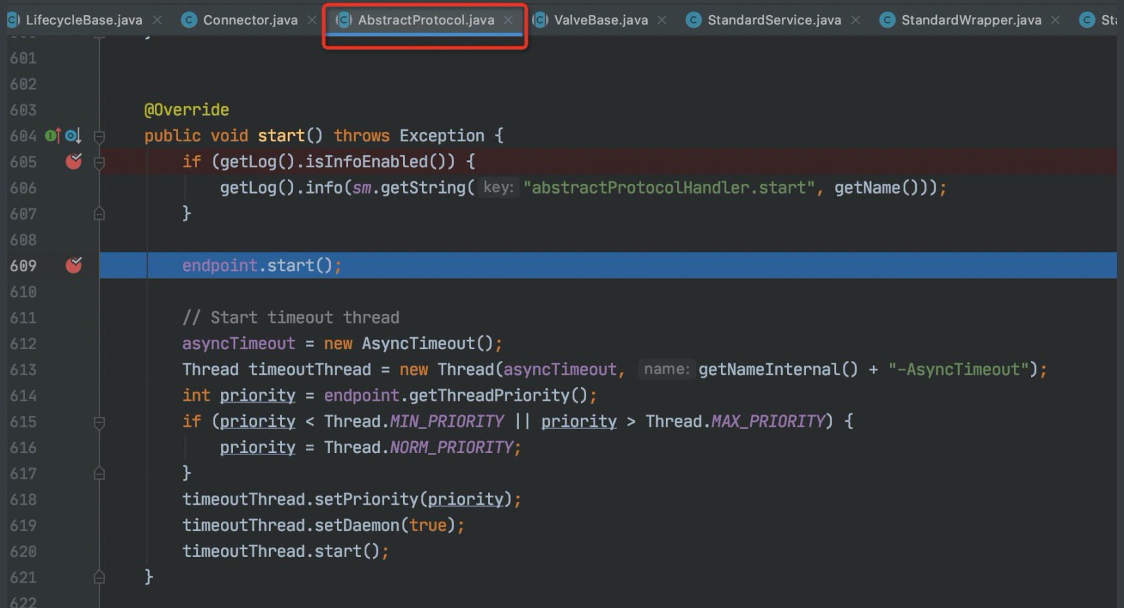Screen dimensions: 1124x608
Task: Open the StandardService.java tab
Action: pos(774,20)
